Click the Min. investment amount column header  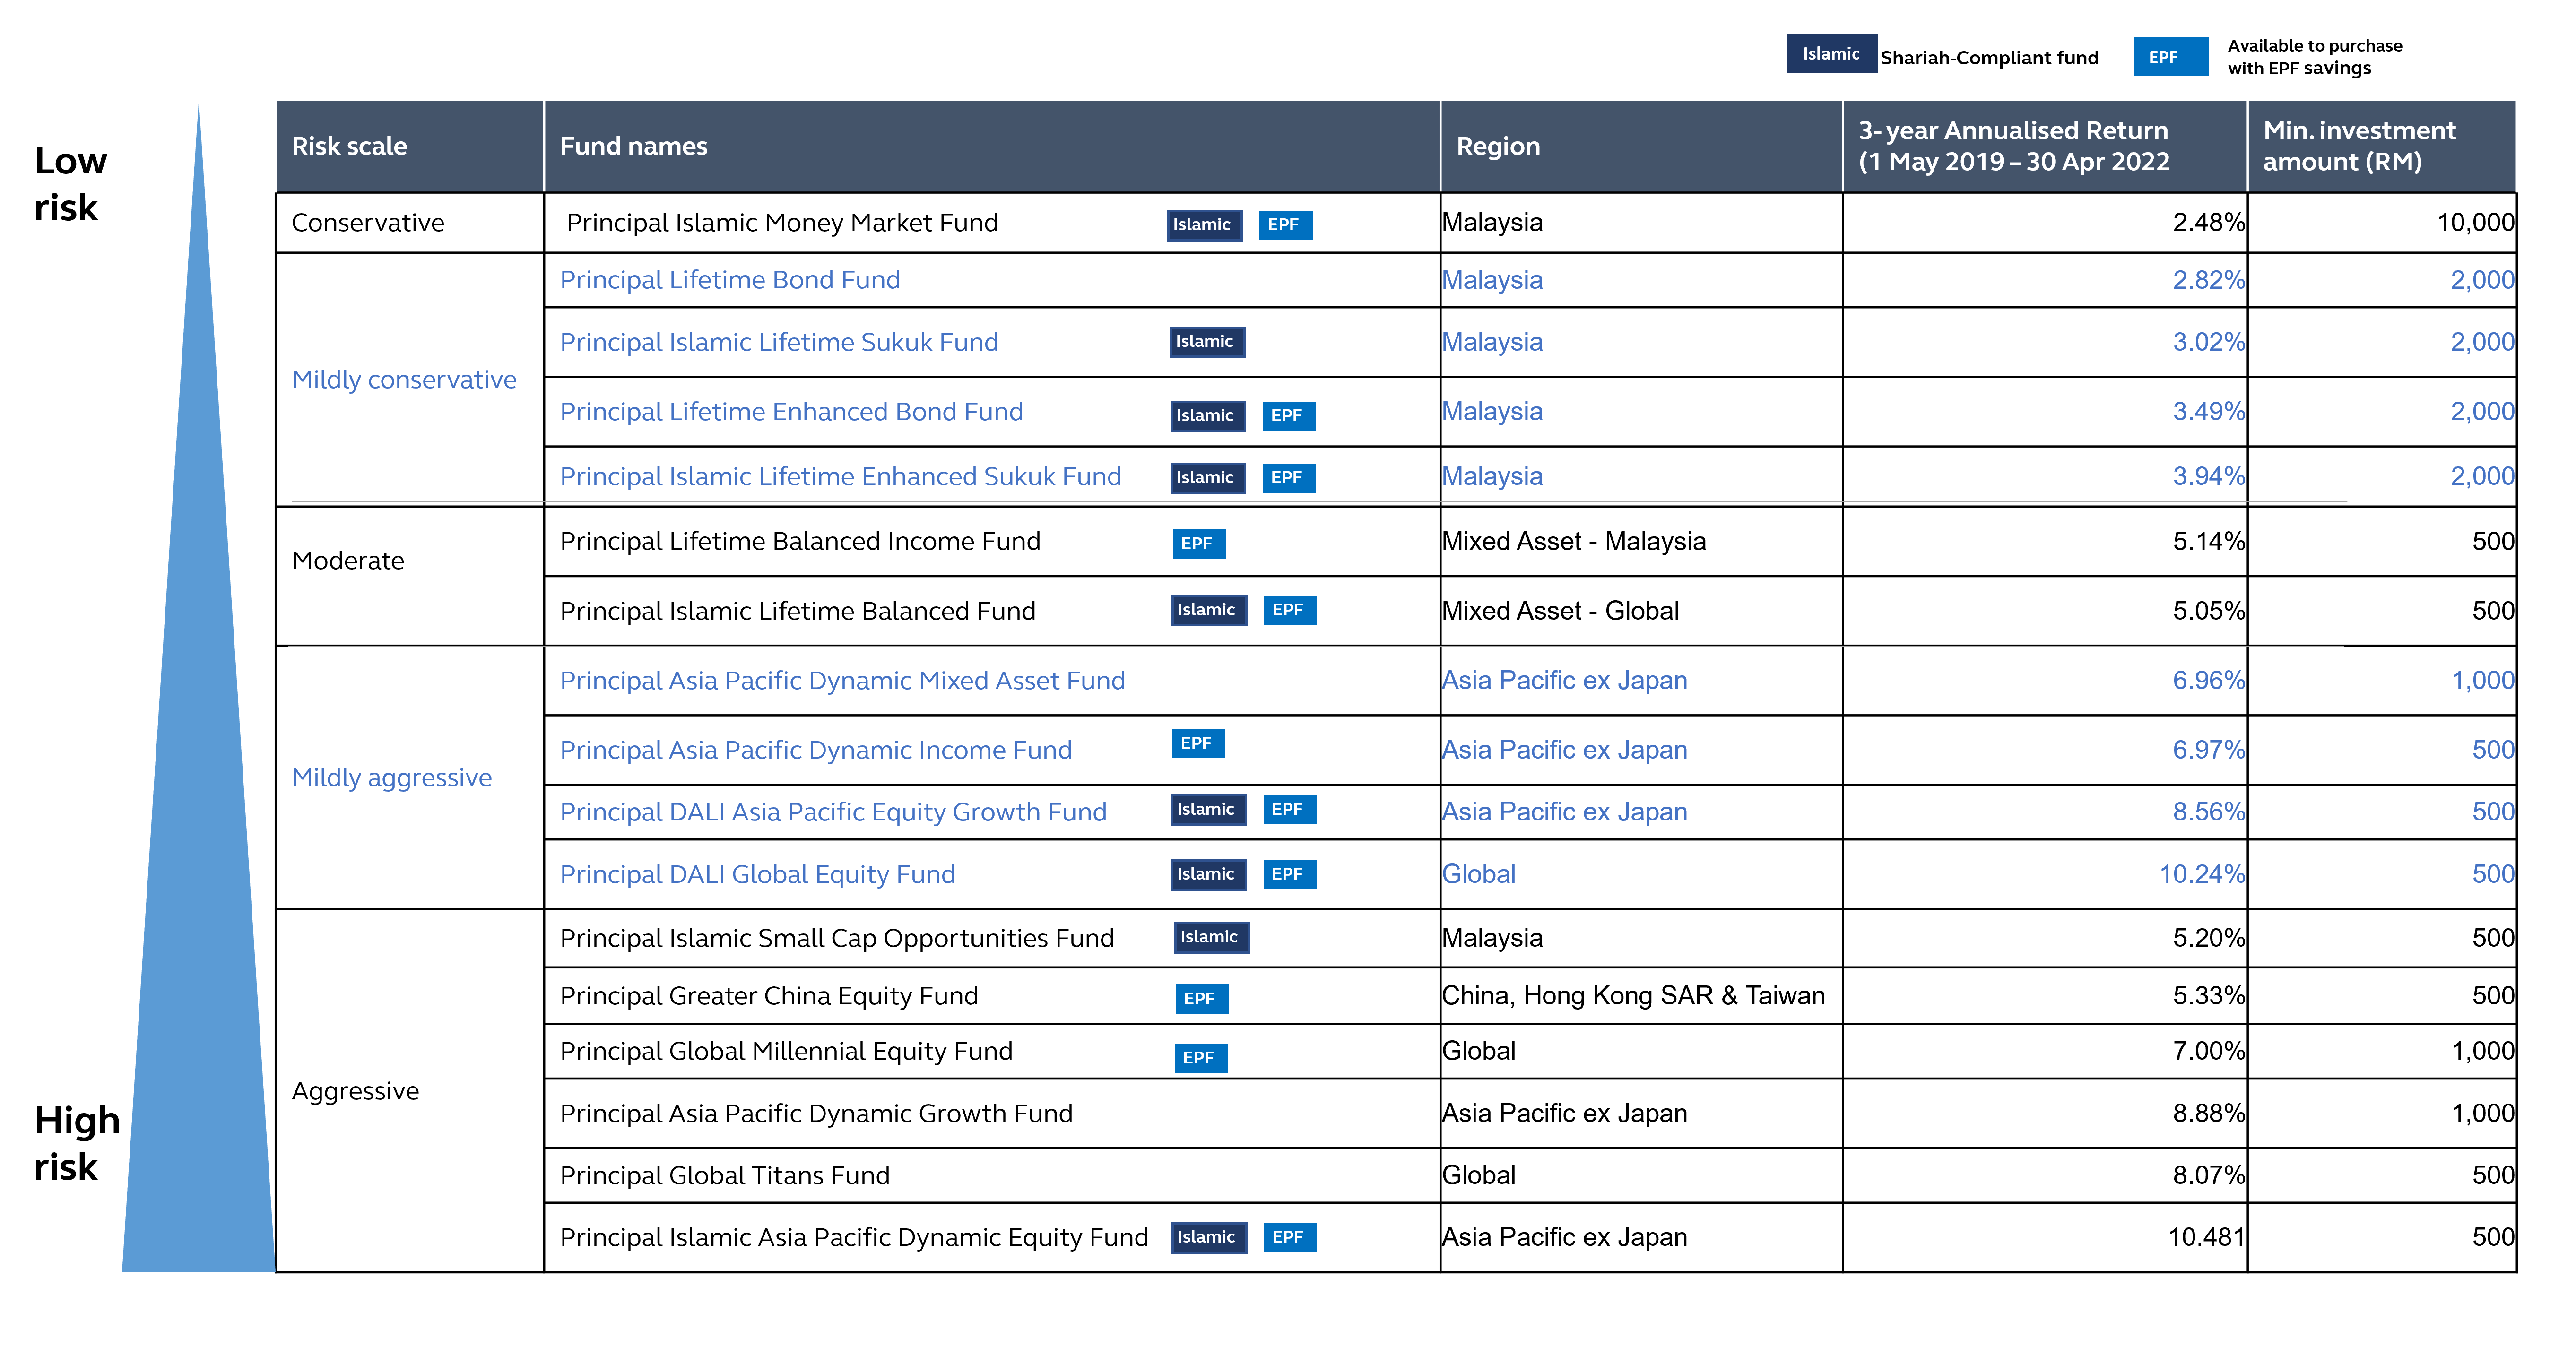click(x=2381, y=146)
